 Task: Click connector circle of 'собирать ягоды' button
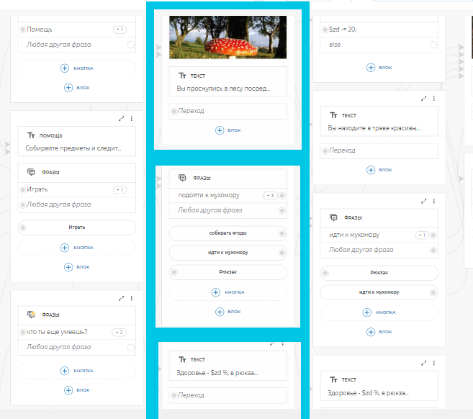pyautogui.click(x=281, y=233)
